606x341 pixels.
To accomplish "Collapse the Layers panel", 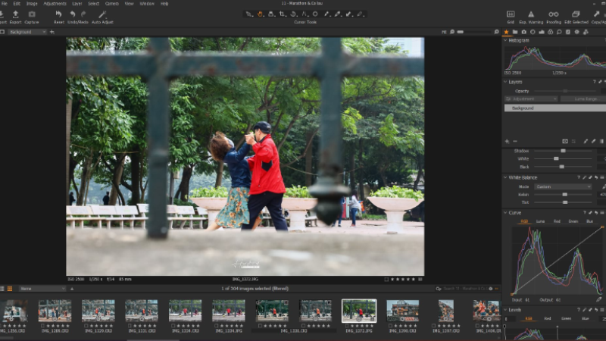I will click(505, 82).
